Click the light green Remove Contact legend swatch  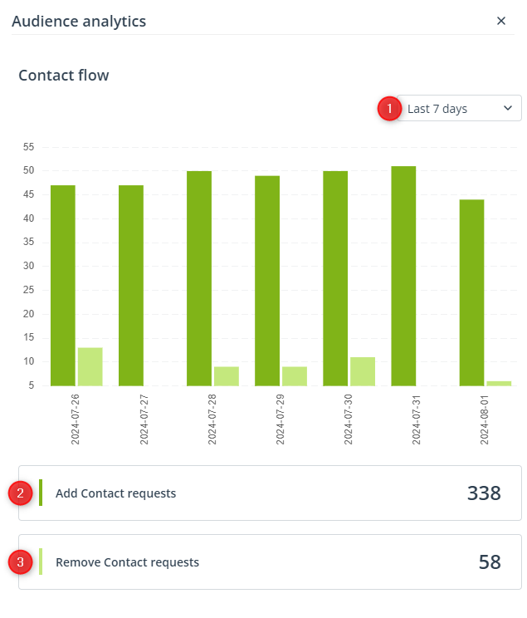[41, 562]
